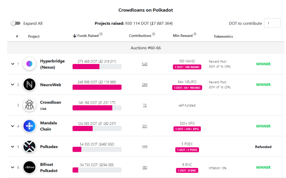Screen dimensions: 286x178
Task: Click the Funds Raised help icon
Action: coord(101,34)
